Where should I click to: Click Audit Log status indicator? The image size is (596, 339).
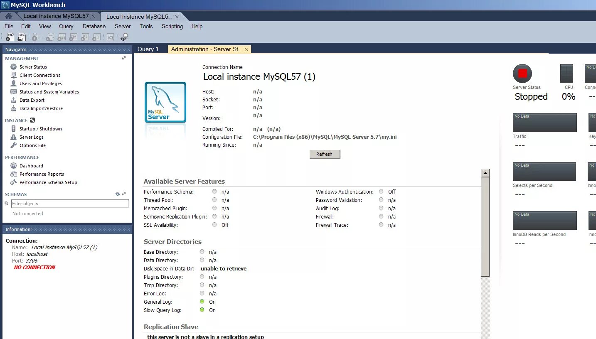pyautogui.click(x=381, y=208)
